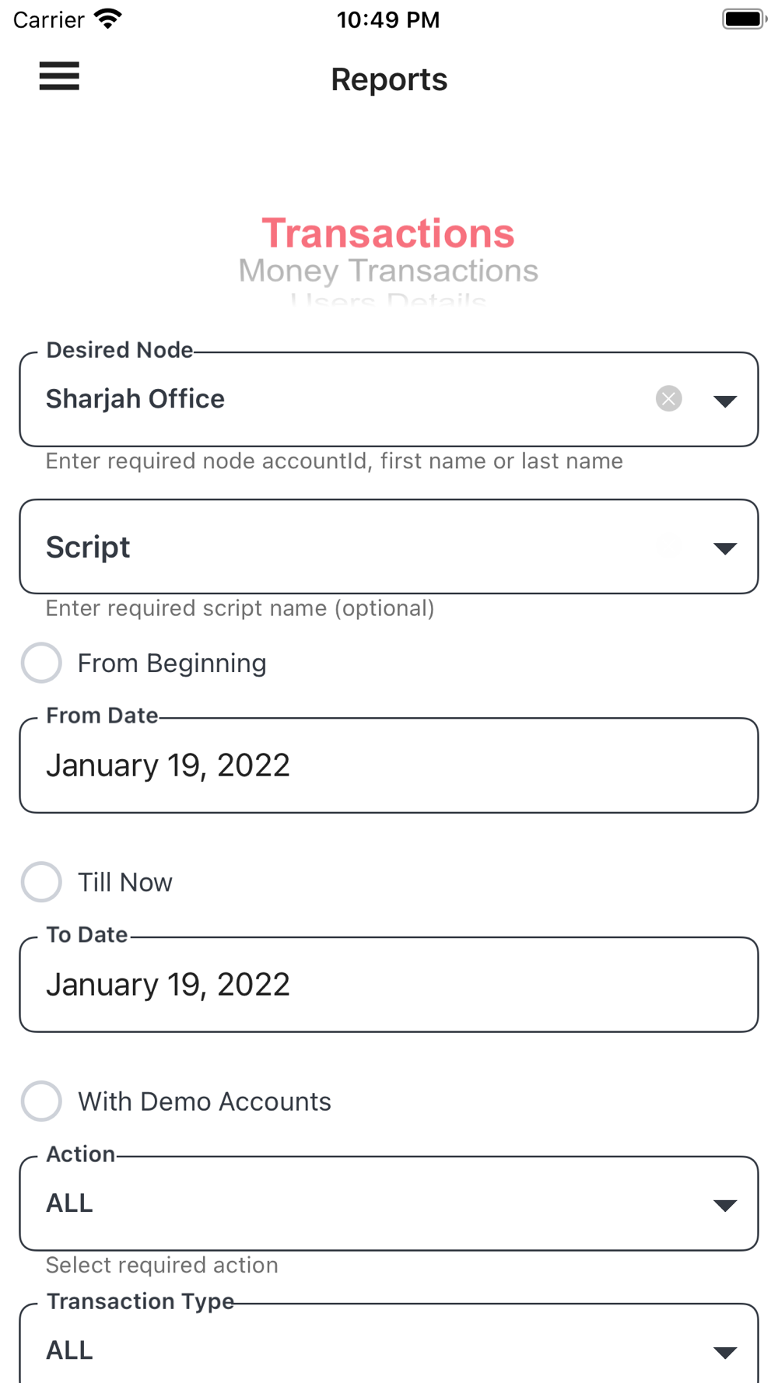This screenshot has height=1383, width=778.
Task: Toggle the Till Now option
Action: point(41,882)
